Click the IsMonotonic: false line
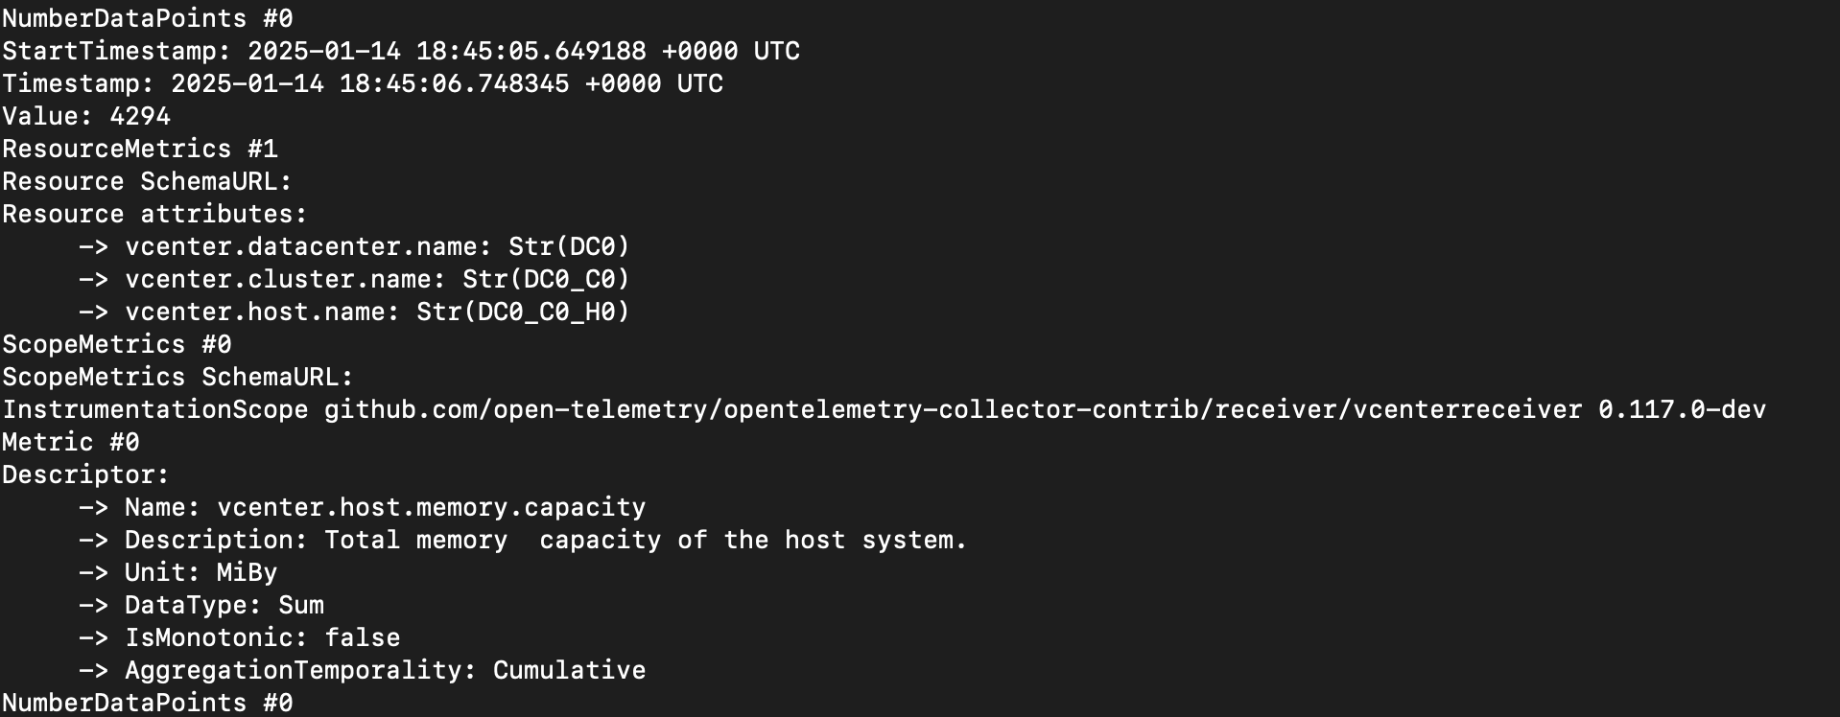 click(239, 637)
